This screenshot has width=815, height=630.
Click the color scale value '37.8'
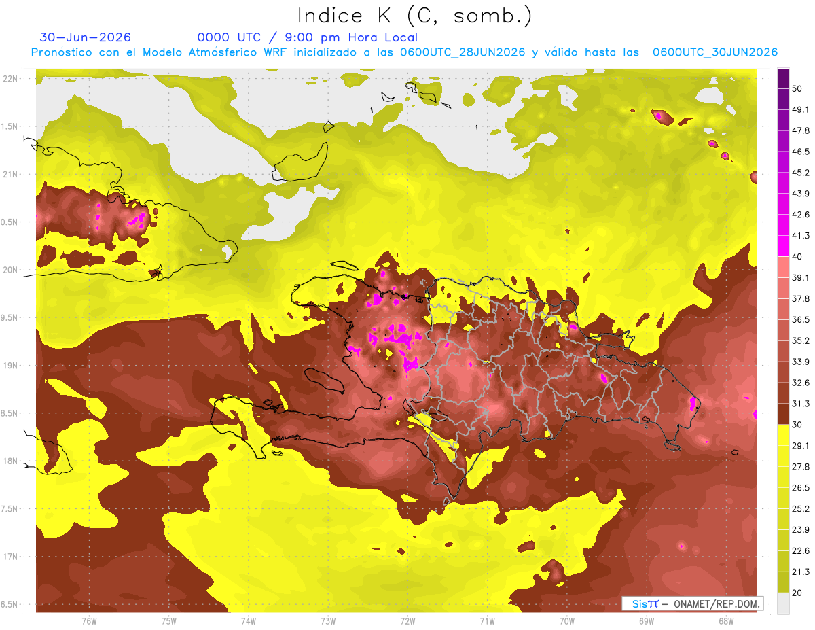801,298
